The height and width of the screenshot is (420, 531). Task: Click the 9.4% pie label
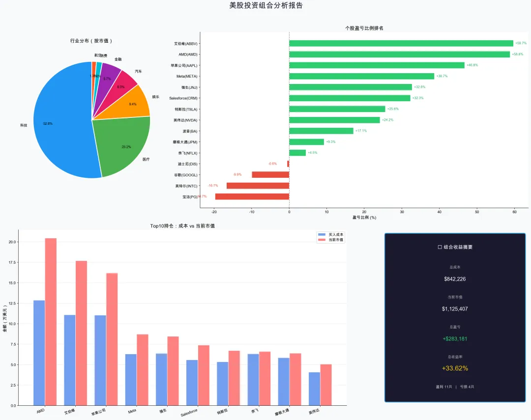point(133,104)
